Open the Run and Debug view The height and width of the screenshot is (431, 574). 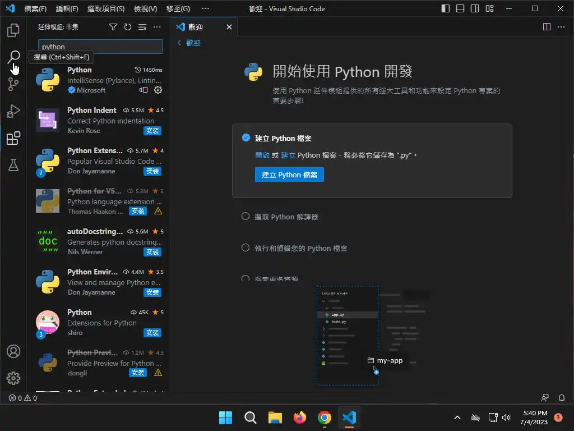[x=13, y=111]
